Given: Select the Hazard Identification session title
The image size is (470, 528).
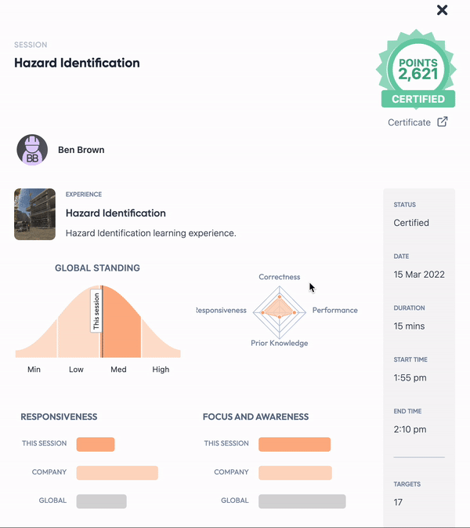Looking at the screenshot, I should point(77,63).
